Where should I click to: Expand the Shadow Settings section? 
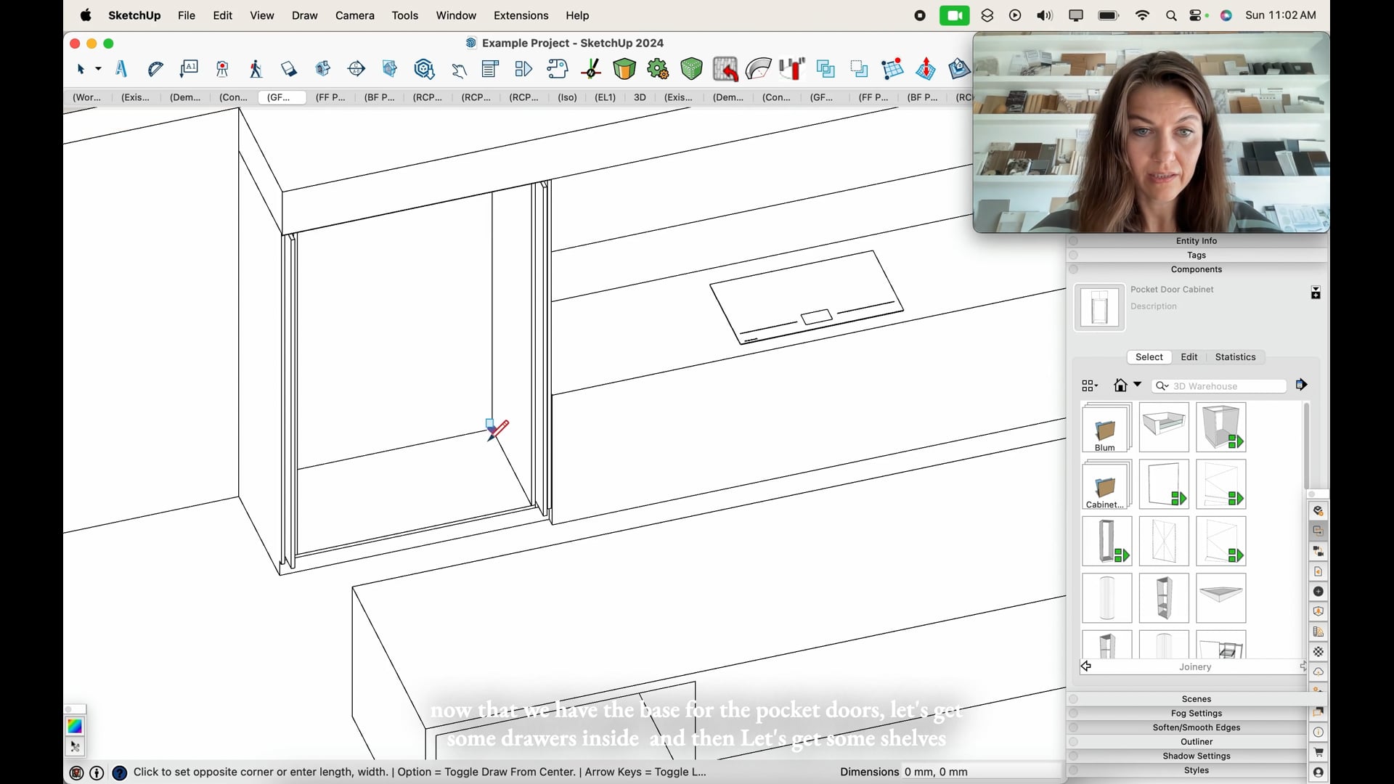click(1196, 756)
